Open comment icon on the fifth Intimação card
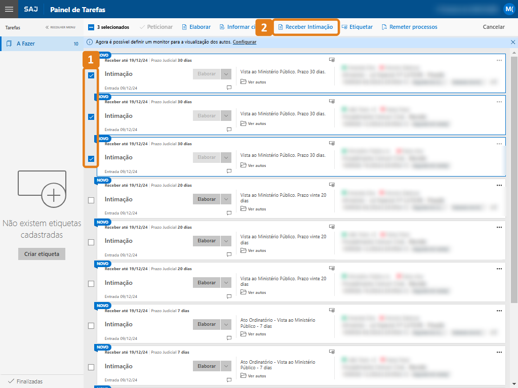Image resolution: width=518 pixels, height=388 pixels. pyautogui.click(x=229, y=255)
